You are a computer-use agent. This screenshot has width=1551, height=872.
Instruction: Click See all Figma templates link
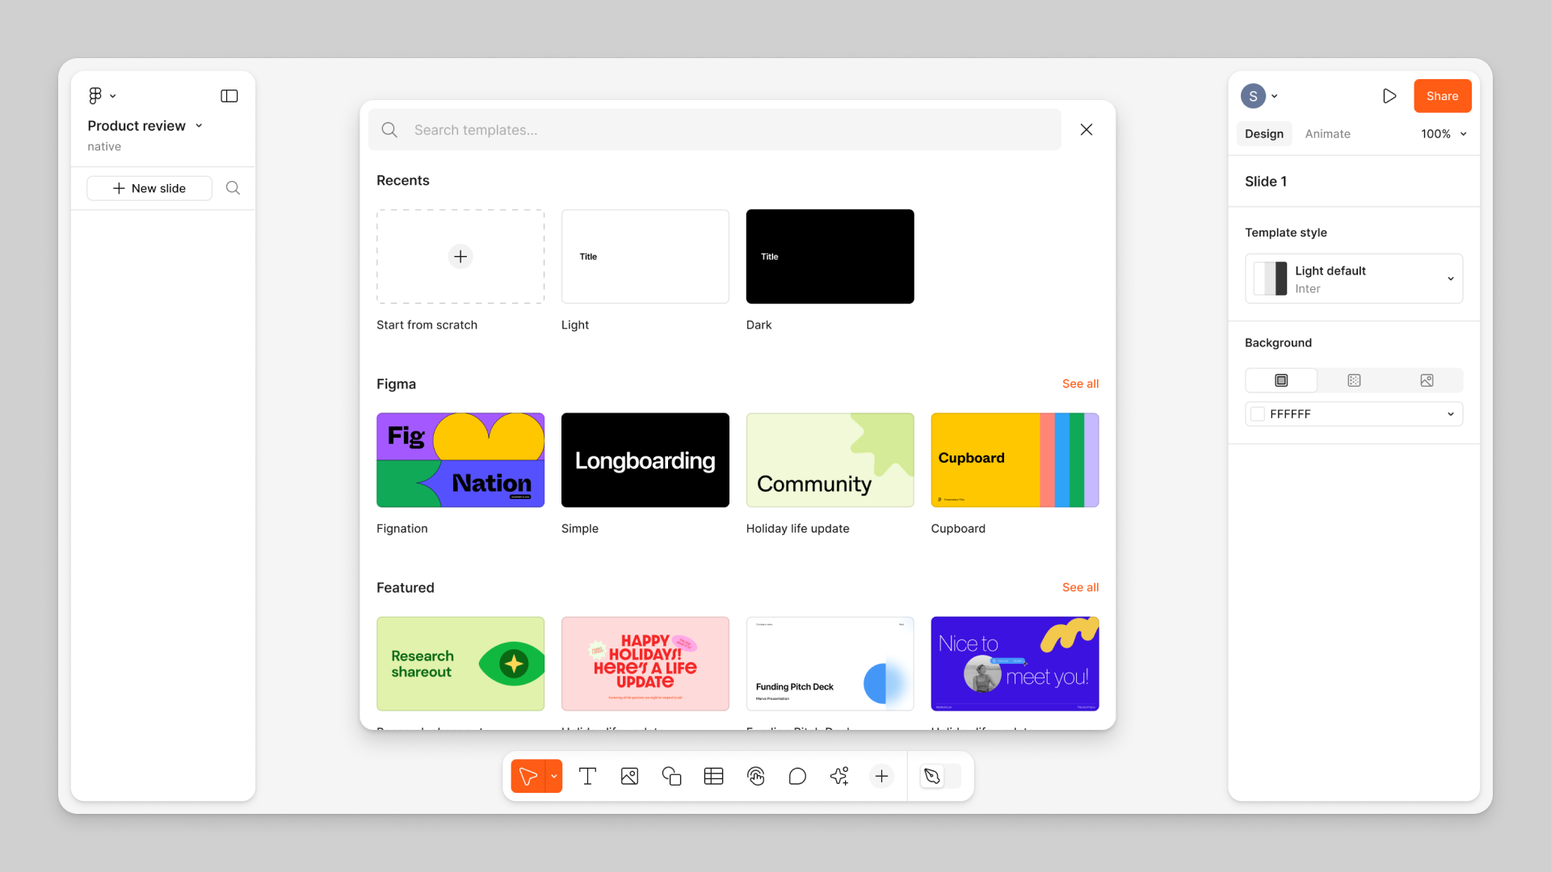click(1079, 384)
